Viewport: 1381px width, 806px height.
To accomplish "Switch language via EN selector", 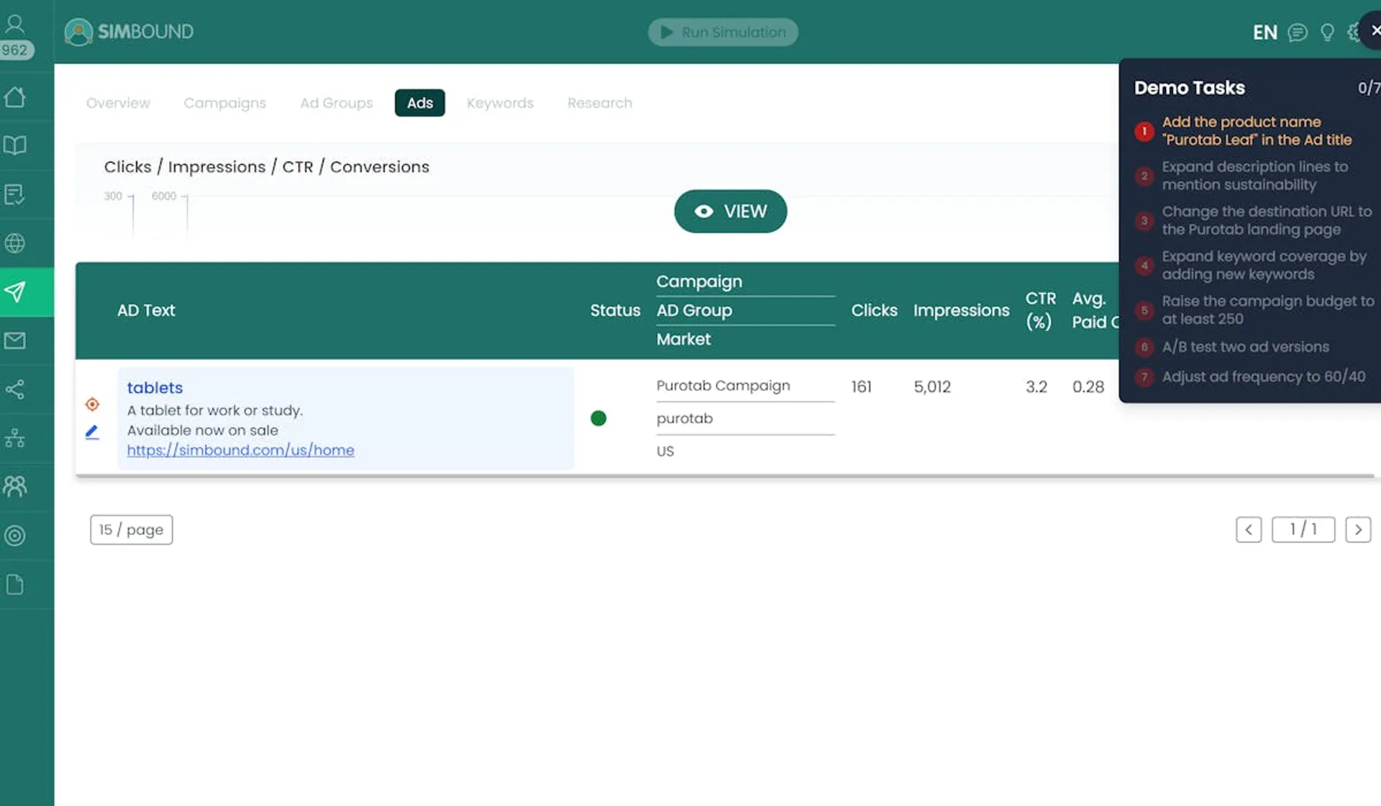I will pyautogui.click(x=1264, y=32).
